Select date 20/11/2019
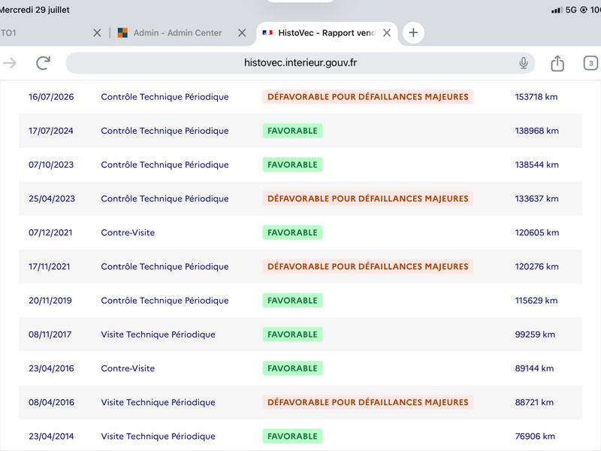Viewport: 601px width, 451px height. click(50, 301)
